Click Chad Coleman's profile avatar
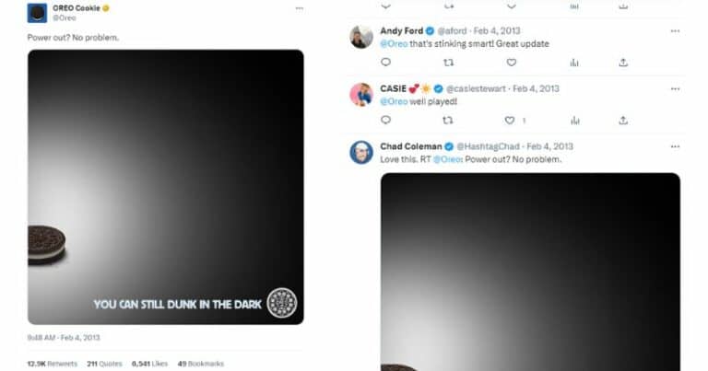The image size is (708, 371). click(361, 152)
